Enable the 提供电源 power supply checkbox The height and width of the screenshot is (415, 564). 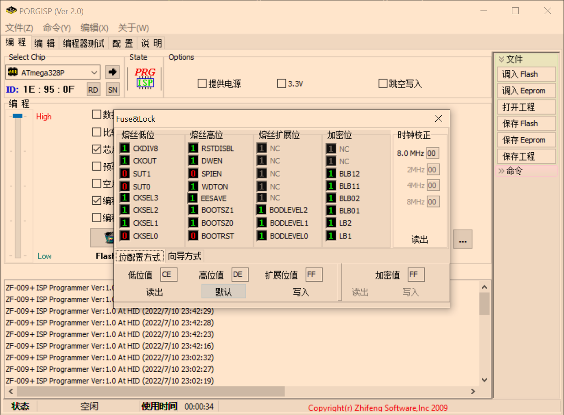[202, 84]
